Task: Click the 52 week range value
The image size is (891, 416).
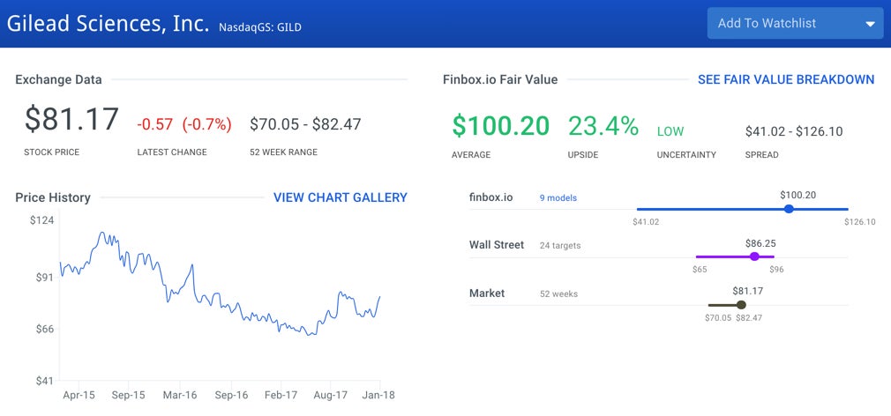Action: (x=305, y=124)
